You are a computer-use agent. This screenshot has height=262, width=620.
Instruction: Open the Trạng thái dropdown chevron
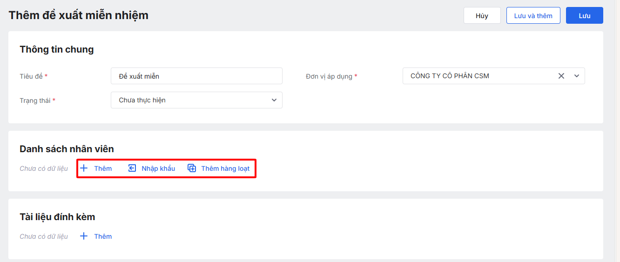tap(274, 100)
